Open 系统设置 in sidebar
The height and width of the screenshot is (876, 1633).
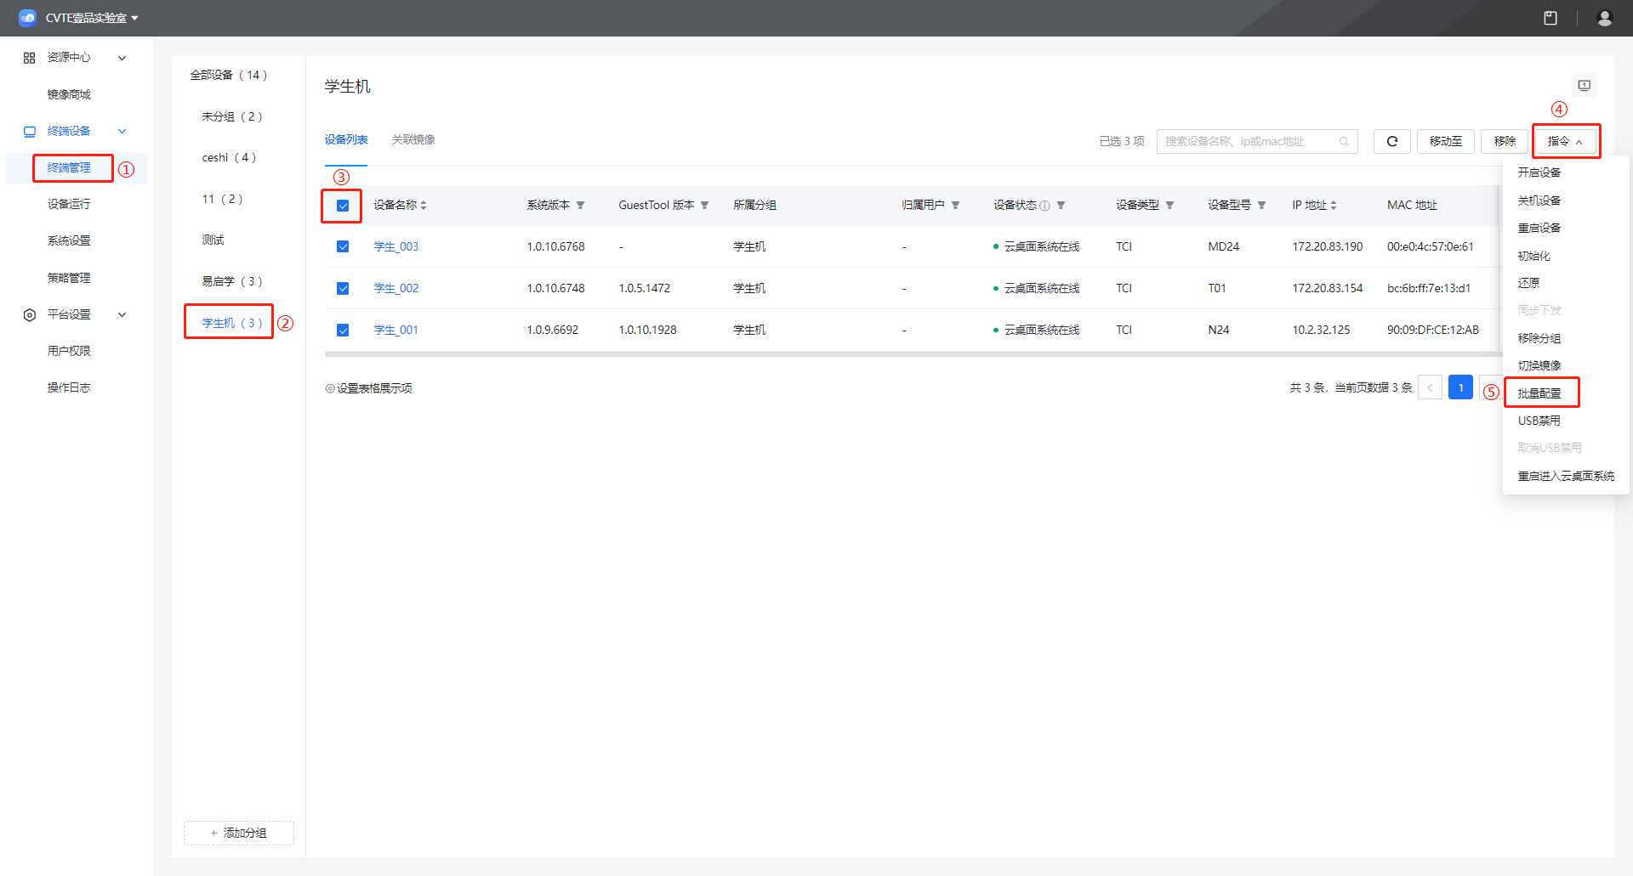click(69, 240)
